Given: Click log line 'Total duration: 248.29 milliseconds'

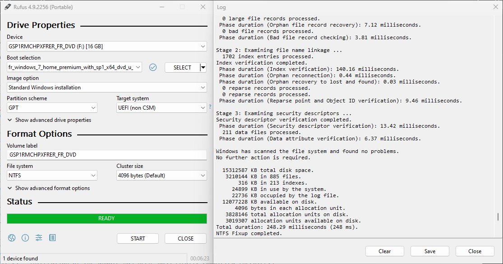Looking at the screenshot, I should point(287,227).
